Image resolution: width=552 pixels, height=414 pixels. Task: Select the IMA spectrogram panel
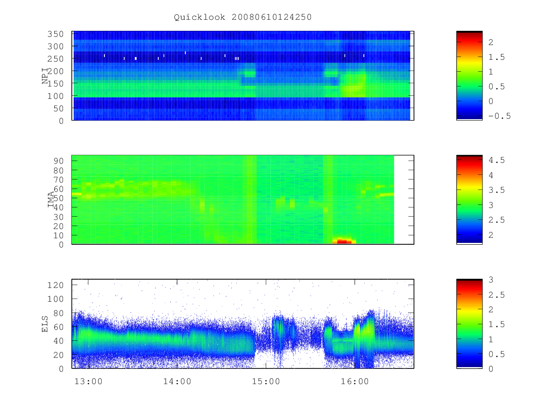pos(243,200)
